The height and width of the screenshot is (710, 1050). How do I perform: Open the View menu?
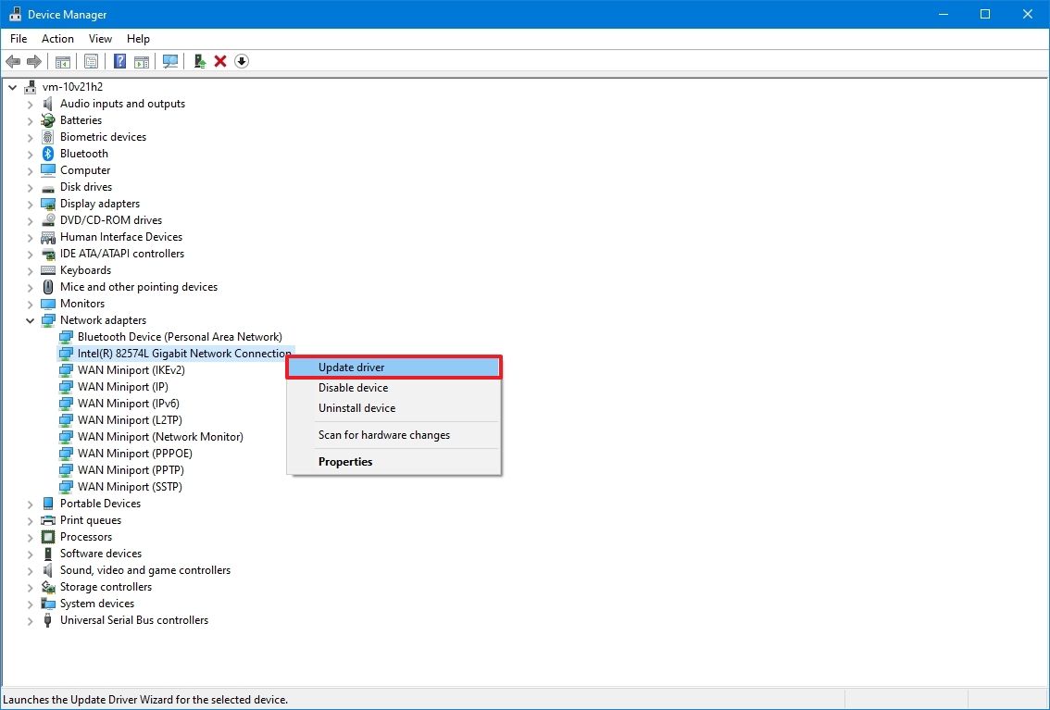pos(100,39)
